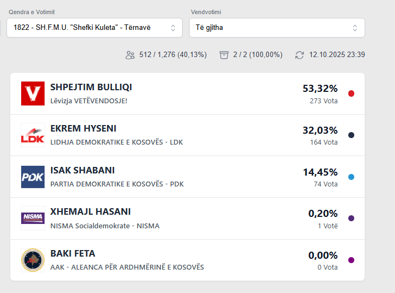Select candidate Ekrem Hyseni
Viewport: 395px width, 293px height.
point(83,129)
